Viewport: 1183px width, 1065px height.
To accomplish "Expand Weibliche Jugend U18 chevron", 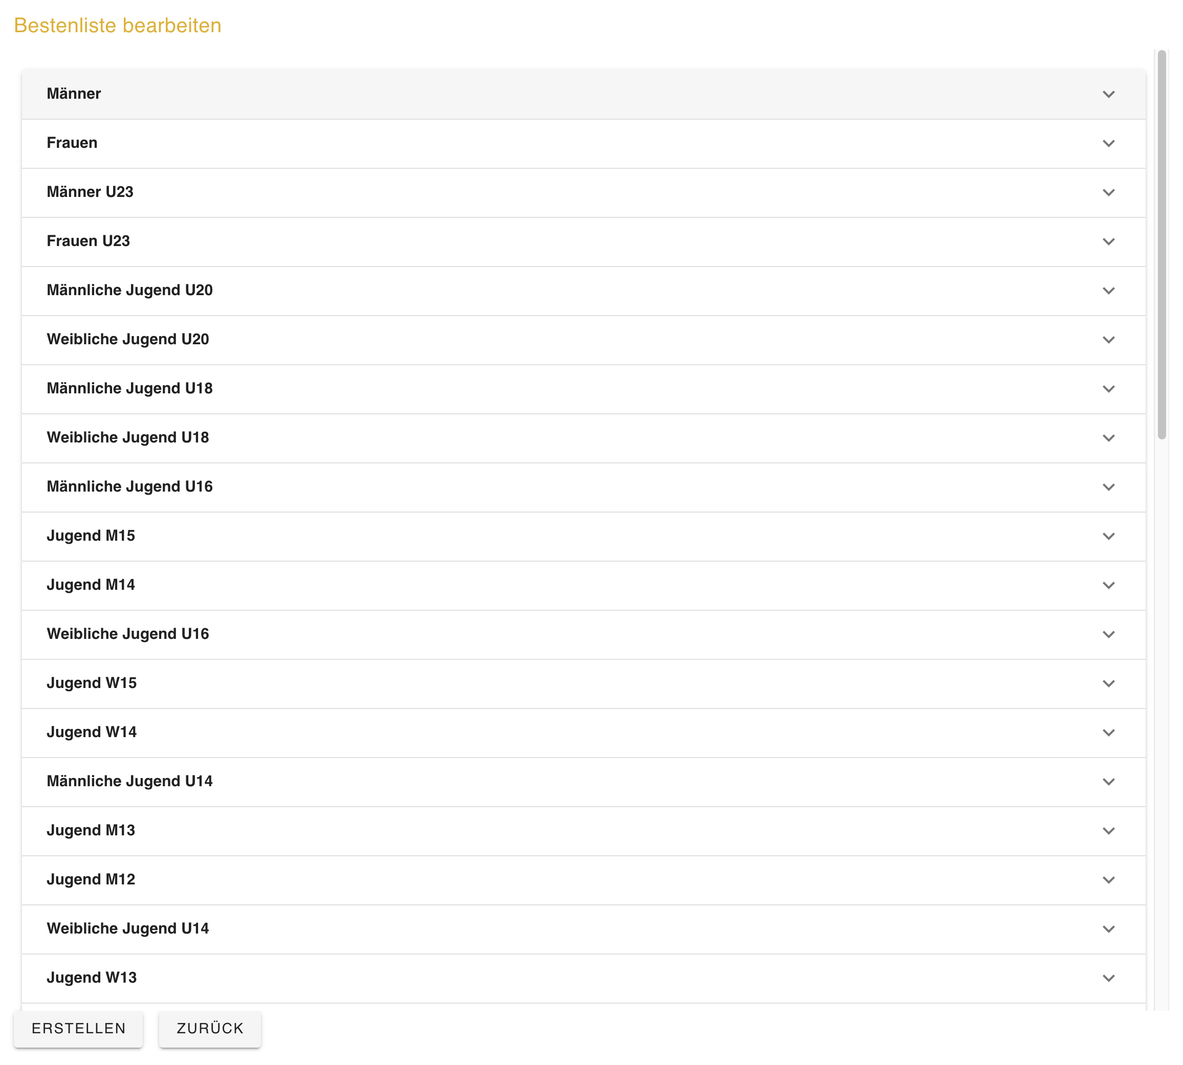I will tap(1108, 438).
